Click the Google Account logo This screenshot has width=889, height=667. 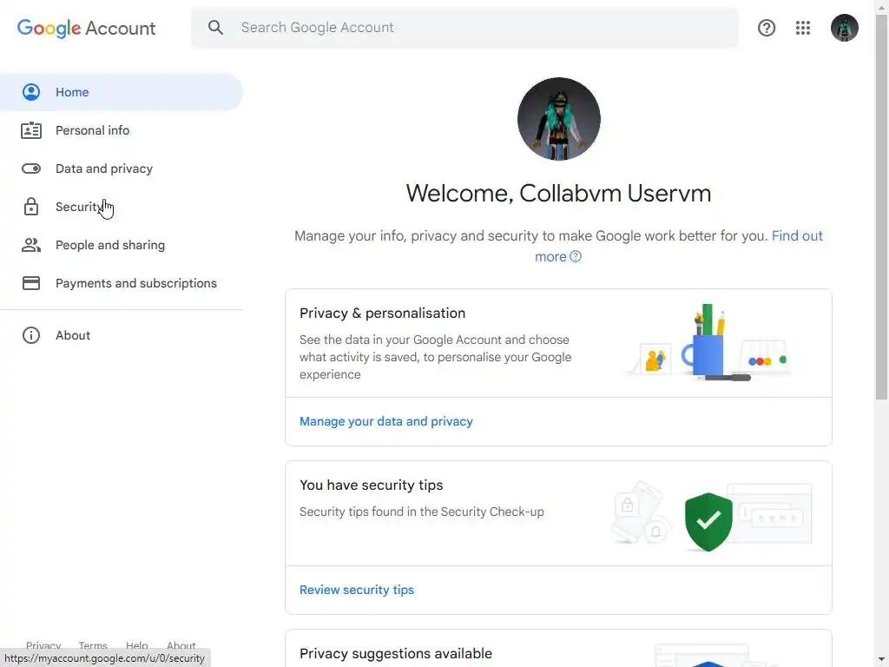pyautogui.click(x=87, y=28)
